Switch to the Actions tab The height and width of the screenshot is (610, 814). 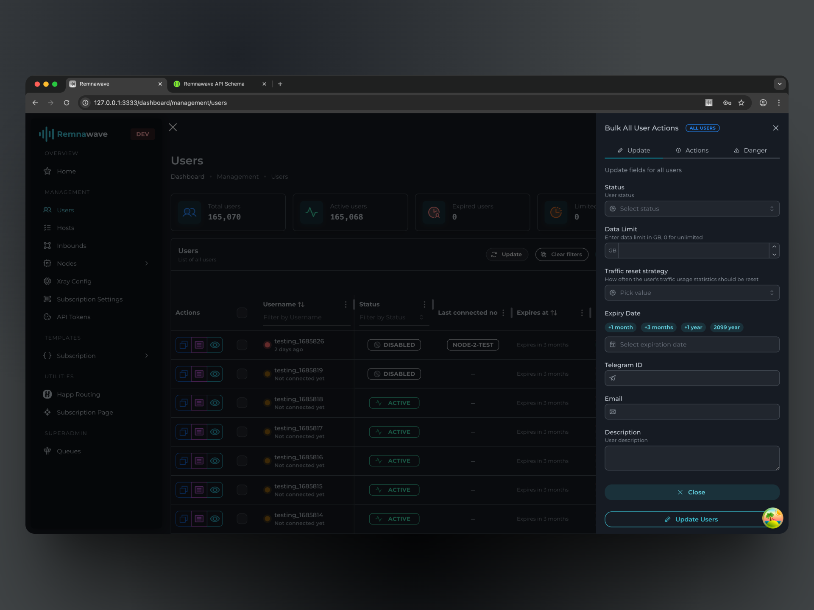(692, 150)
